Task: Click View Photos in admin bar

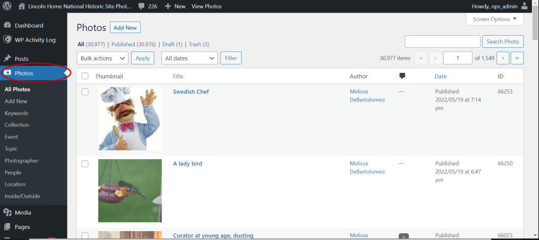Action: (x=206, y=6)
